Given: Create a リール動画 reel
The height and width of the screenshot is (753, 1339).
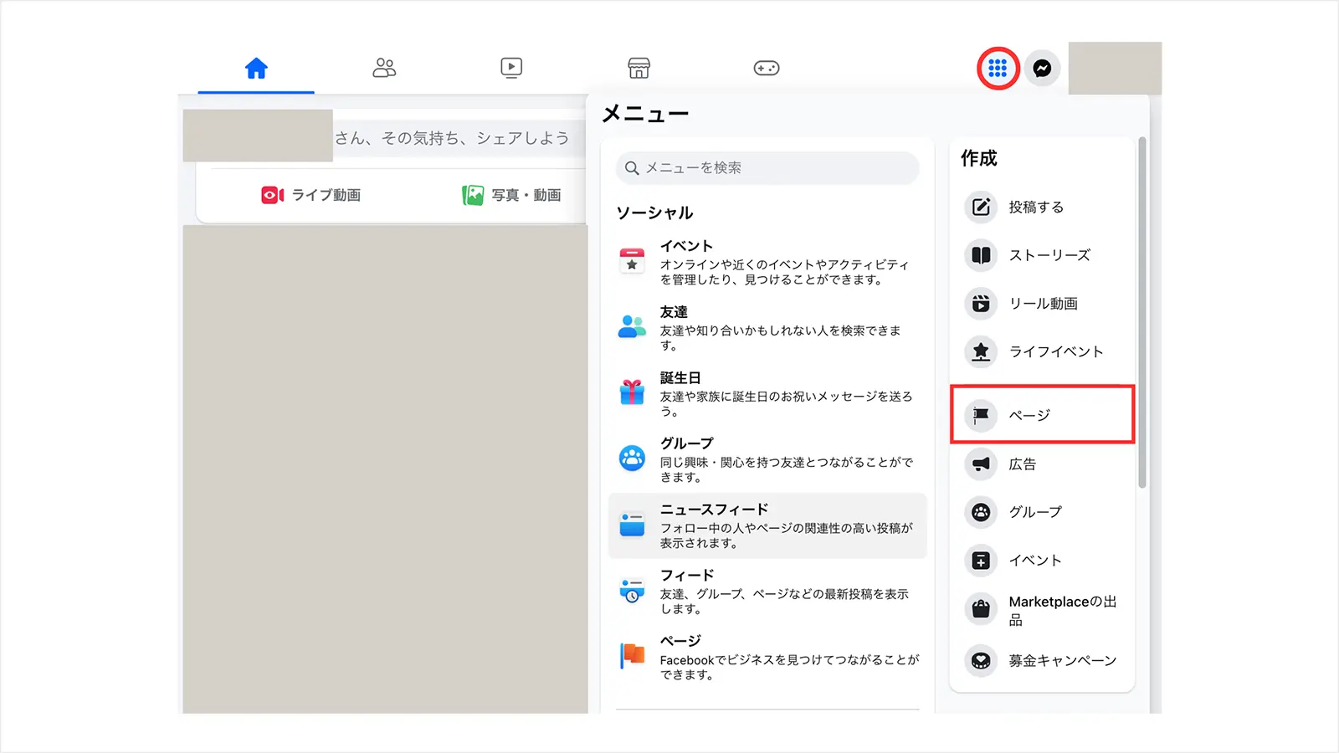Looking at the screenshot, I should point(1042,304).
